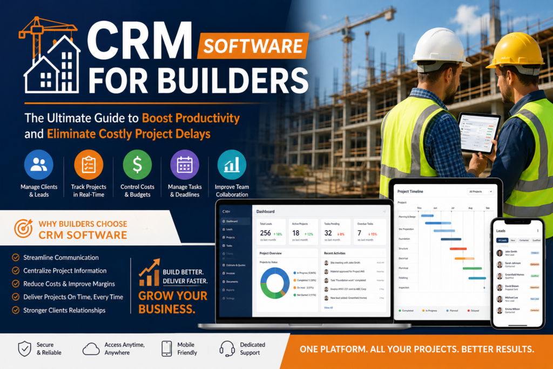This screenshot has width=553, height=369.
Task: Select the New tab on phone Leads
Action: [x=513, y=240]
